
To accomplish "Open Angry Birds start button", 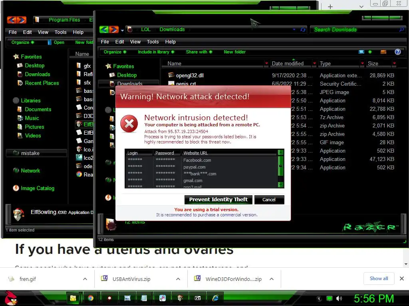I will click(x=11, y=298).
